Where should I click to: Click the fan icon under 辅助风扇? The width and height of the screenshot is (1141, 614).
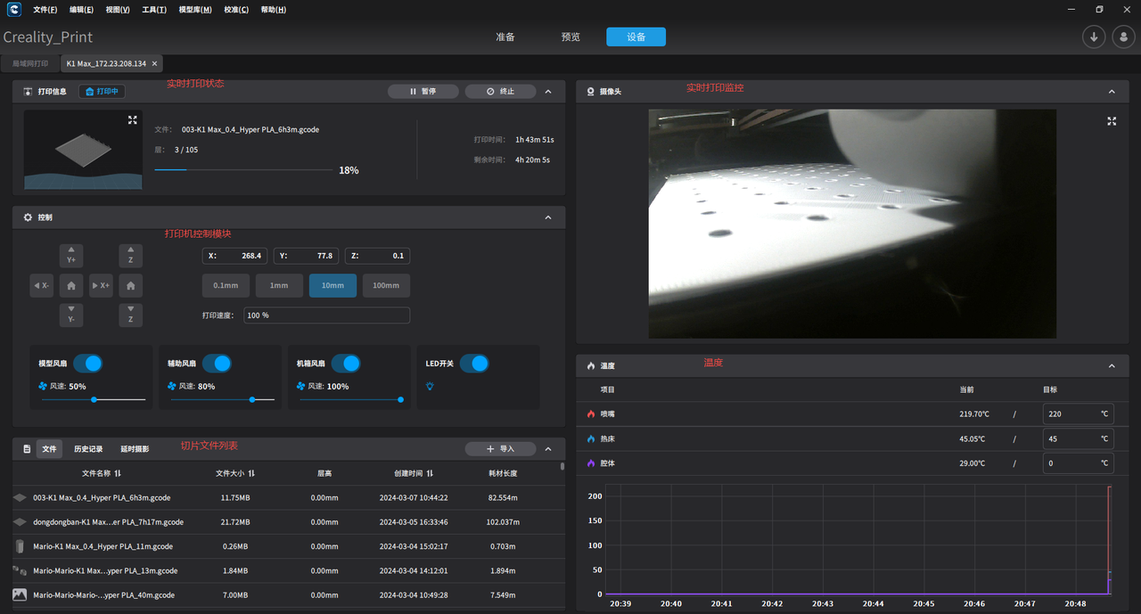tap(172, 386)
